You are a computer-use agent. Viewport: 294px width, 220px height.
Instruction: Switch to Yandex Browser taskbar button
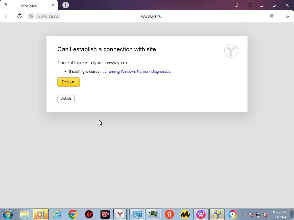[120, 214]
